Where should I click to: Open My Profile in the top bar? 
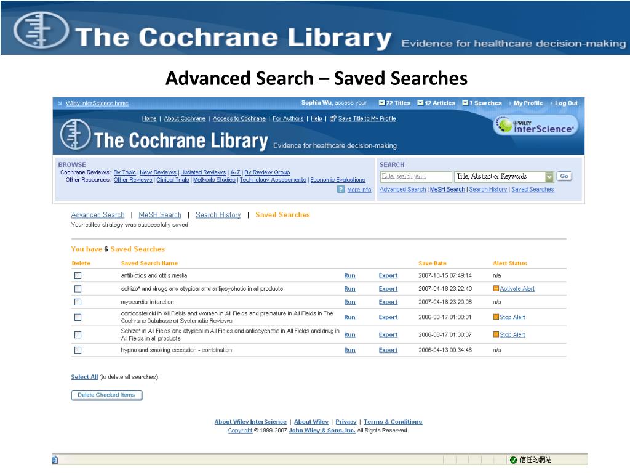click(x=528, y=103)
